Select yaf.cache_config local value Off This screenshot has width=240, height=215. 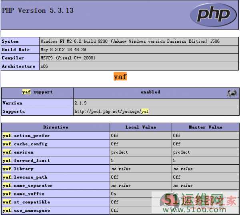pyautogui.click(x=141, y=144)
